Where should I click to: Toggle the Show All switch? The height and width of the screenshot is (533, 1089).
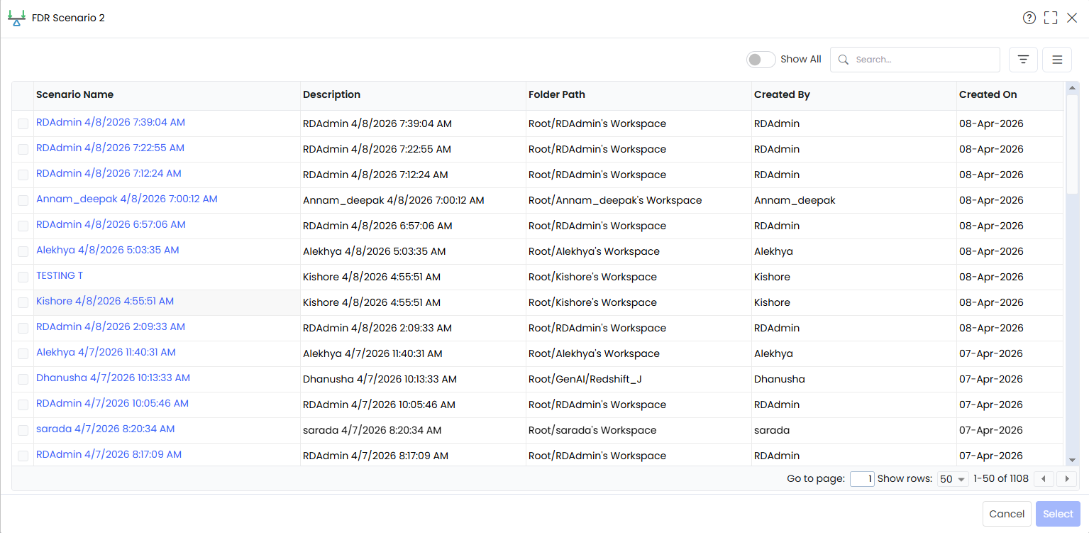761,60
